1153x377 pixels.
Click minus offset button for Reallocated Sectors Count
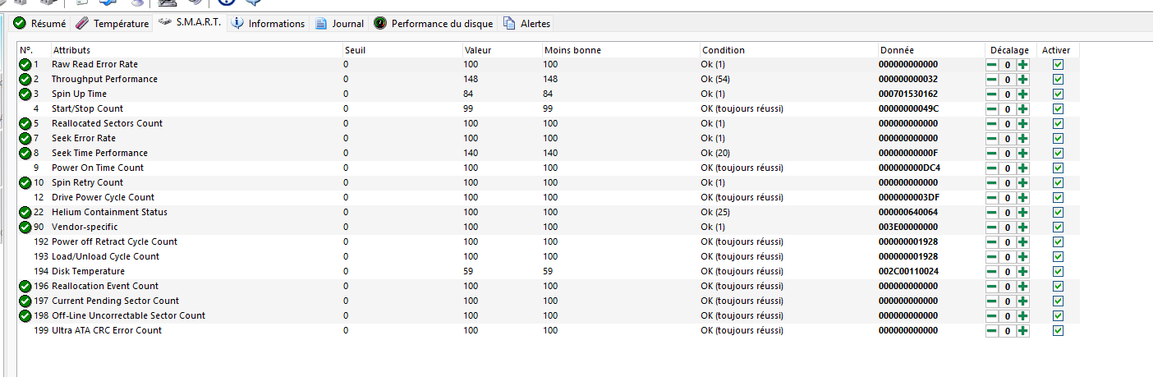(x=992, y=124)
